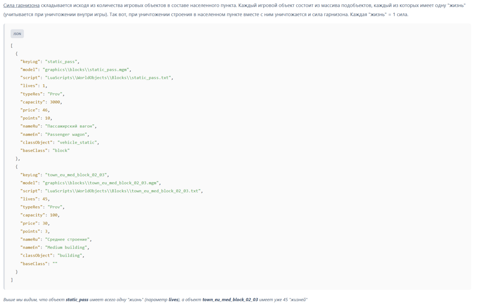This screenshot has height=304, width=477.
Task: Click the town_eu_med_block_02_03.mgm model path
Action: [102, 183]
